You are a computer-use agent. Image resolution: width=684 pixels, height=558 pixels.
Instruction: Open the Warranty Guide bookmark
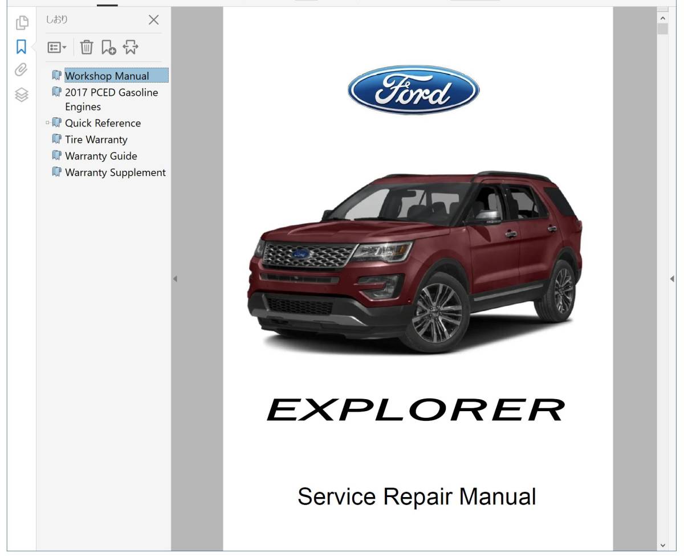[x=101, y=156]
